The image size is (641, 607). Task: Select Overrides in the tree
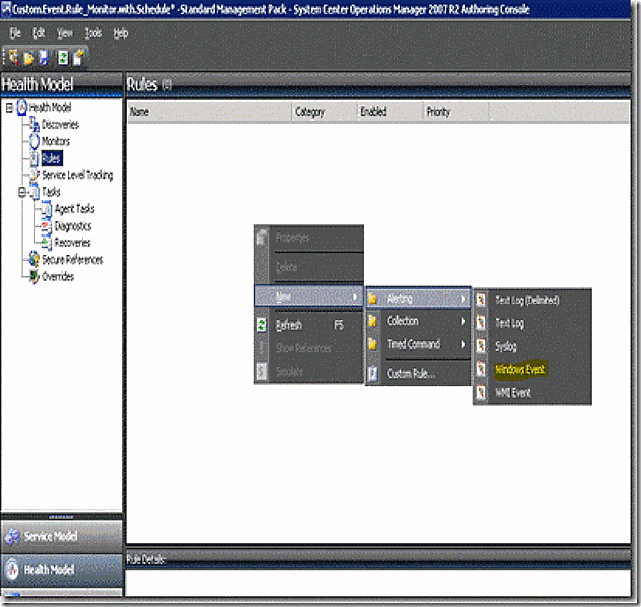58,276
